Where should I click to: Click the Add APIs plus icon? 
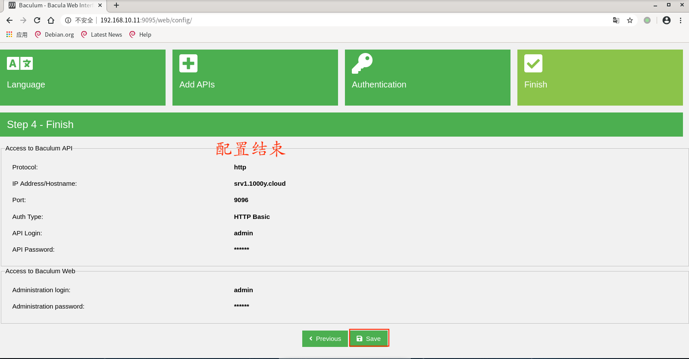(x=188, y=63)
